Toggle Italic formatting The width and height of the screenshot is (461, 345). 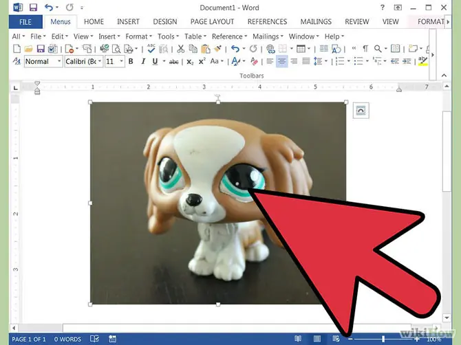[x=143, y=61]
